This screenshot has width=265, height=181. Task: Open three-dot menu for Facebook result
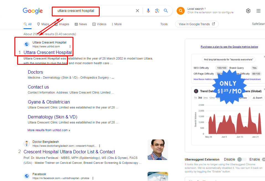[93, 178]
